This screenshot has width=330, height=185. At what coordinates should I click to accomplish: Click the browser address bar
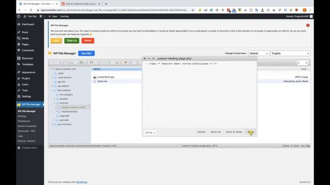coord(114,10)
